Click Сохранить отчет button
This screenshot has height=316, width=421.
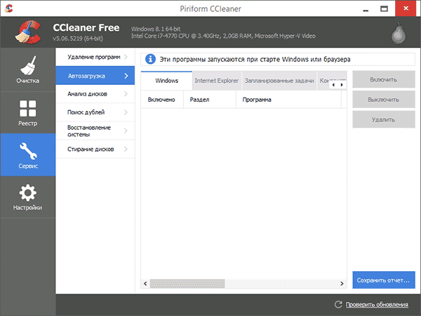point(384,280)
